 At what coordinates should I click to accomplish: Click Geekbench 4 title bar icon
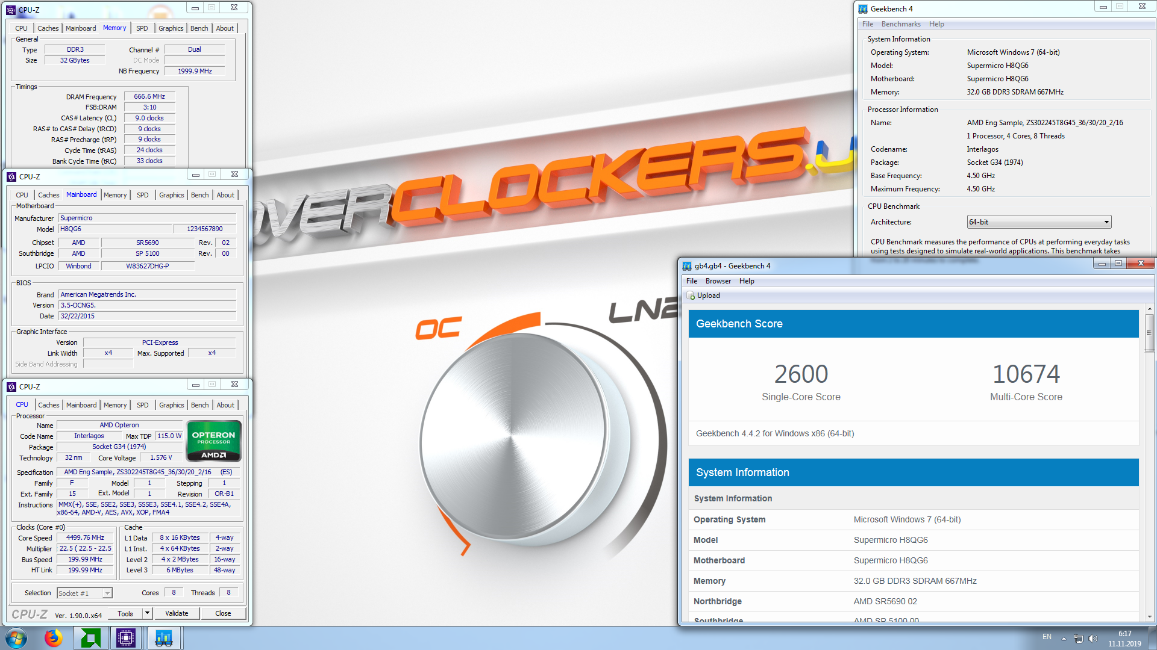click(863, 8)
